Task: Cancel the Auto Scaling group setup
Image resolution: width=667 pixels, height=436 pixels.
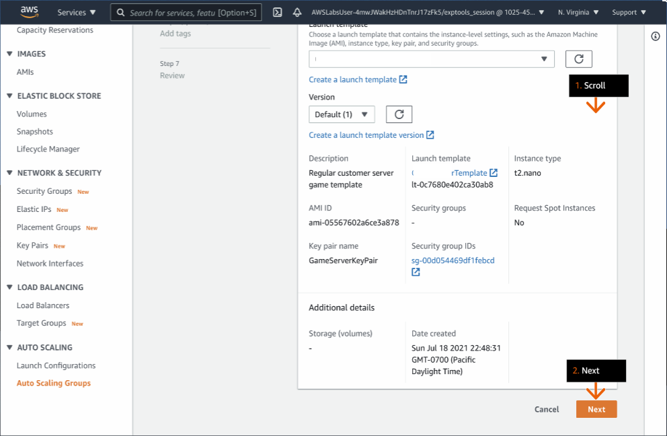Action: [x=546, y=408]
